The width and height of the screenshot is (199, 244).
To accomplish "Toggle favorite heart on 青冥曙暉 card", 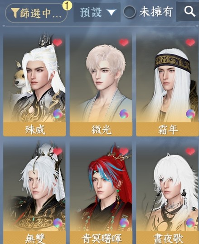I will tap(124, 151).
